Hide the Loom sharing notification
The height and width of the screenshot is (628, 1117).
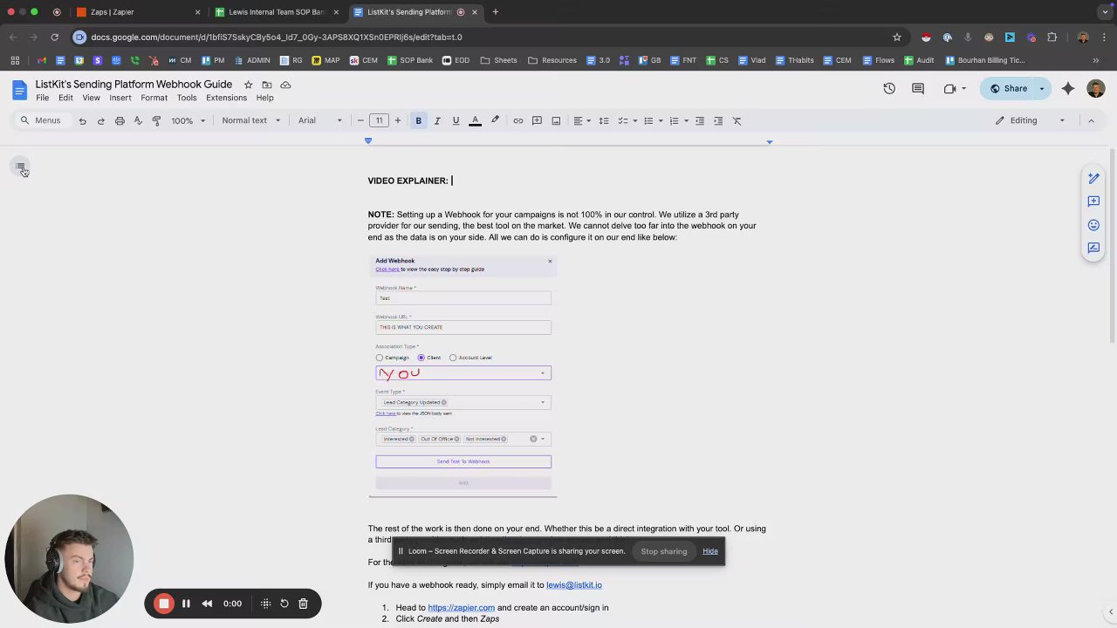(x=710, y=551)
